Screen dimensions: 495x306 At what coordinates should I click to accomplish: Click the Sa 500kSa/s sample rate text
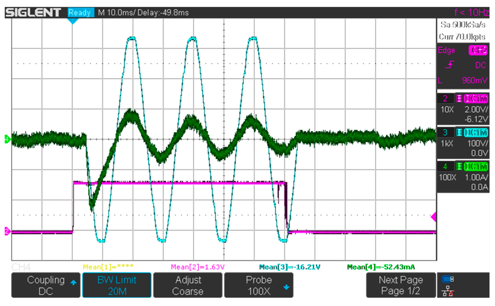point(463,25)
